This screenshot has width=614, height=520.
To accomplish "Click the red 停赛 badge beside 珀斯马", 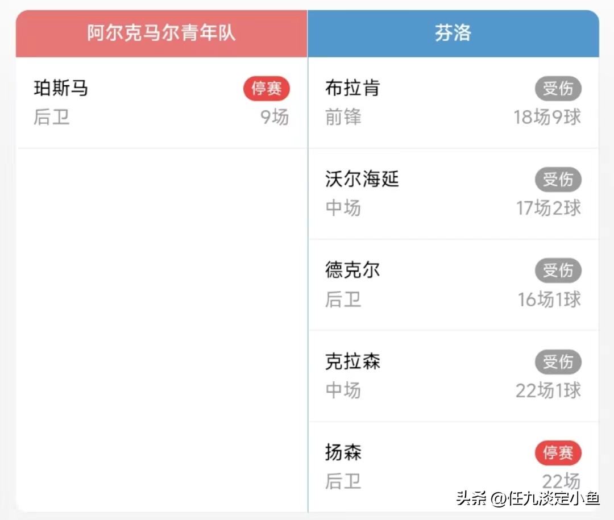I will click(x=266, y=89).
